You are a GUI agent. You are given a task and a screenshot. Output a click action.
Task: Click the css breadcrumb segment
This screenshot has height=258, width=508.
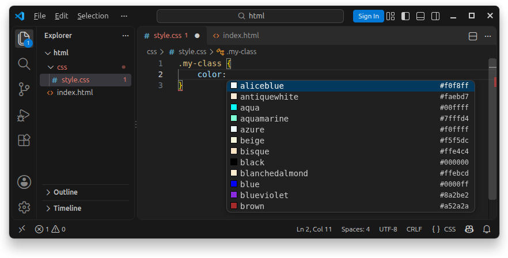152,51
